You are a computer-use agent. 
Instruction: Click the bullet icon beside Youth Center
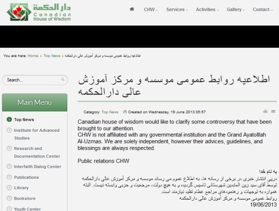(9, 209)
